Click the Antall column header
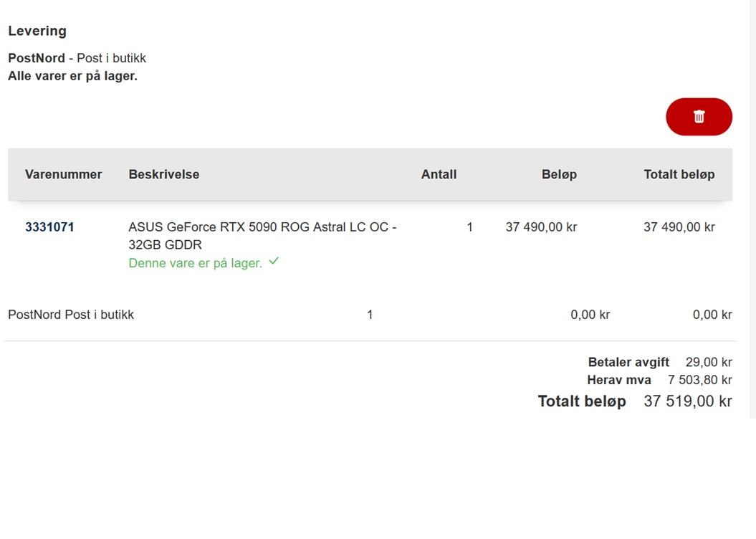The width and height of the screenshot is (756, 539). coord(439,174)
